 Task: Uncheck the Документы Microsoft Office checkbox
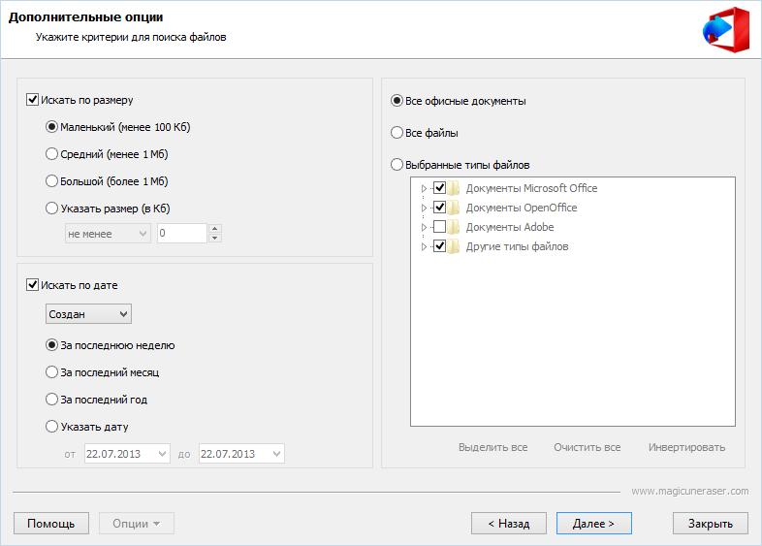[x=439, y=188]
